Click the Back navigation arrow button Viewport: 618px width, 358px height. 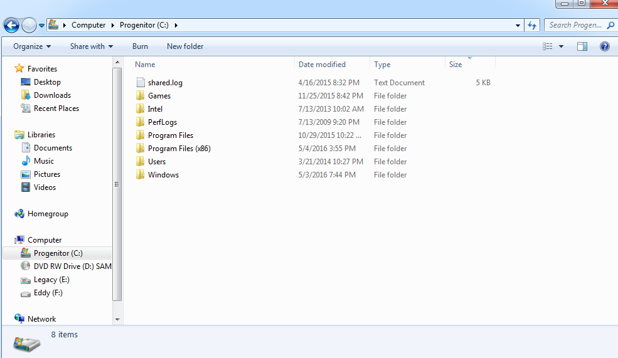coord(11,25)
